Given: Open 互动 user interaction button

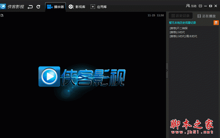Looking at the screenshot, I should (191, 6).
